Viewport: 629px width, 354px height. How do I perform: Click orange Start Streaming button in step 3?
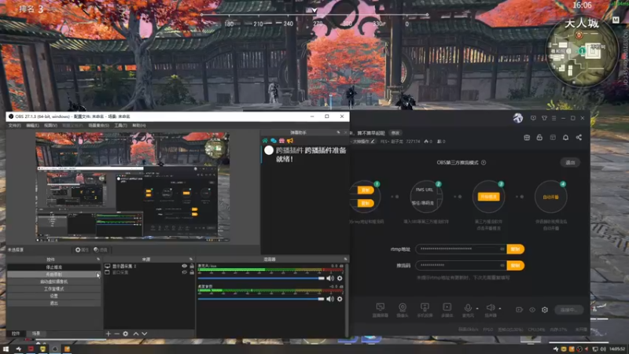click(x=488, y=197)
